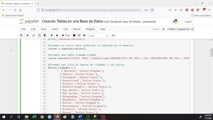This screenshot has width=213, height=120.
Task: Click the localhost address bar
Action: tap(93, 10)
